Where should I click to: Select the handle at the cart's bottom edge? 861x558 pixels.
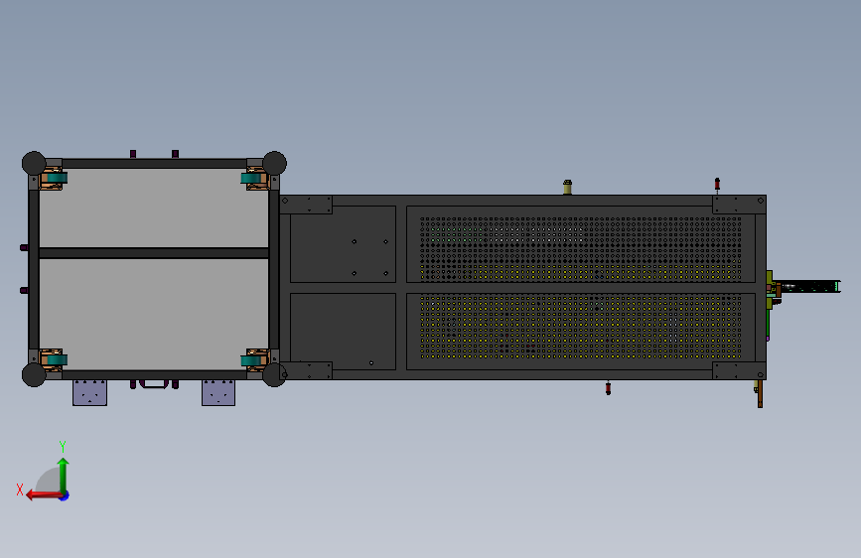click(x=154, y=384)
